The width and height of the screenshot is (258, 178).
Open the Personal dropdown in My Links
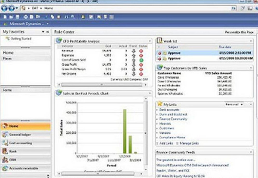click(x=234, y=104)
